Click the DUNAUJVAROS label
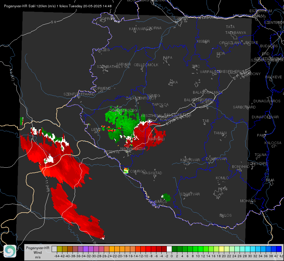Screen dimensions: 284x261 [x=267, y=101]
